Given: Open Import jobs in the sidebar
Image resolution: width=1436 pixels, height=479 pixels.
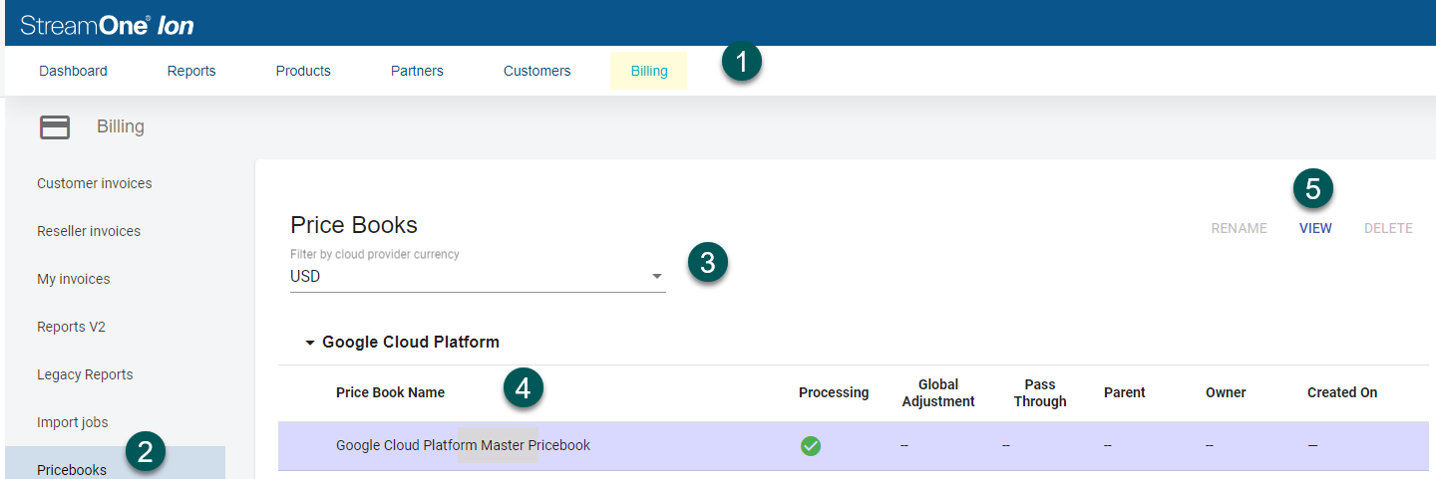Looking at the screenshot, I should coord(73,422).
